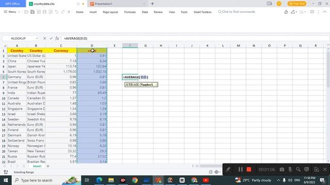Click row 12 header for Singapore

(4, 109)
